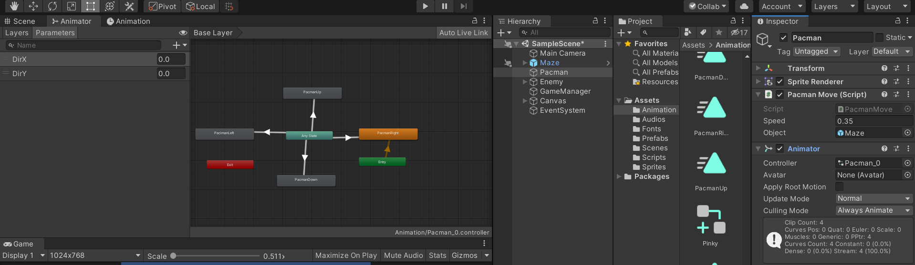Select the PacmanRight state node

[388, 134]
